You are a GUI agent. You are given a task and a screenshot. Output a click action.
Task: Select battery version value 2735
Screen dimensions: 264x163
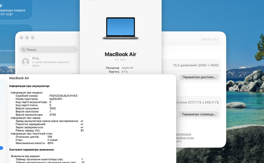(x=53, y=115)
